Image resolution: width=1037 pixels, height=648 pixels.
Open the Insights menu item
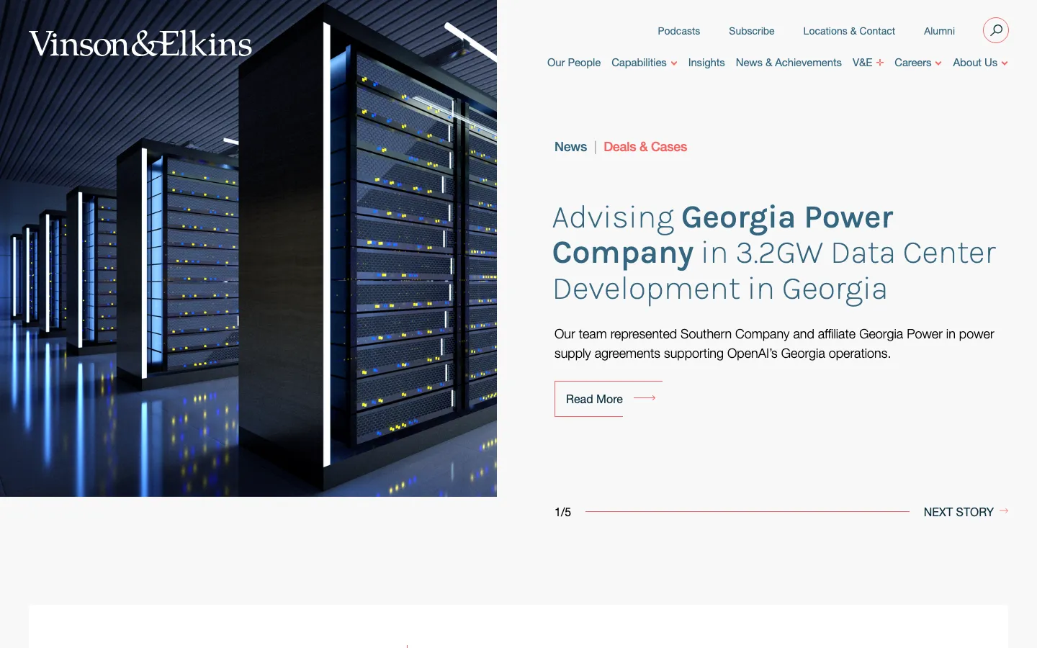[706, 63]
